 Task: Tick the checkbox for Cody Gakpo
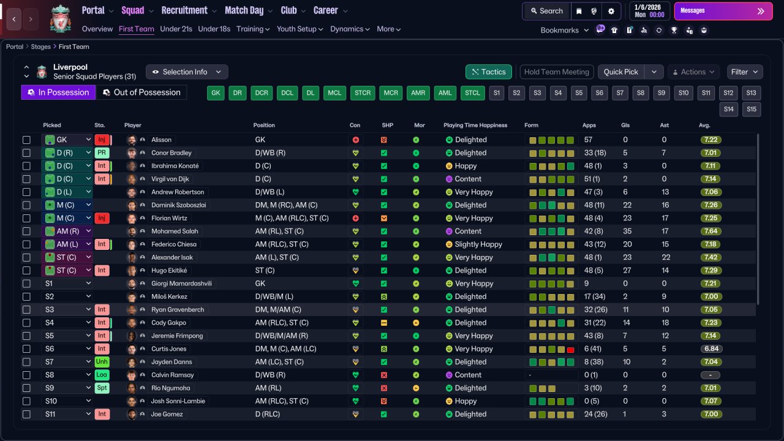point(26,323)
